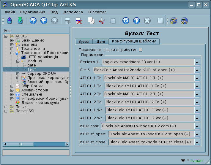Navigate back with the left arrow icon
Viewport: 211px width, 165px height.
point(44,21)
